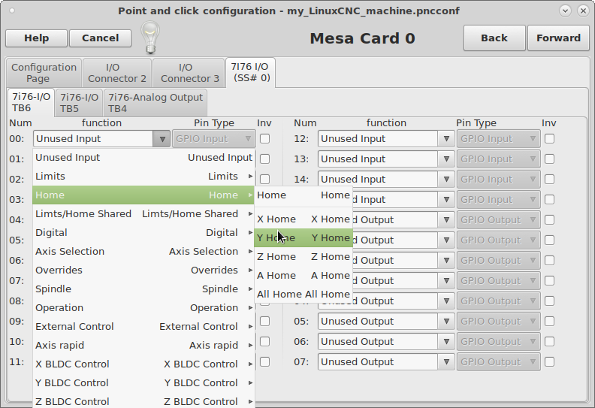Open the 7i76-Analog Output TB4 sub-tab

pos(156,103)
